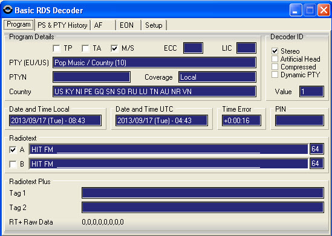Viewport: 332px width, 236px height.
Task: Click the Coverage field showing Local
Action: (x=217, y=77)
